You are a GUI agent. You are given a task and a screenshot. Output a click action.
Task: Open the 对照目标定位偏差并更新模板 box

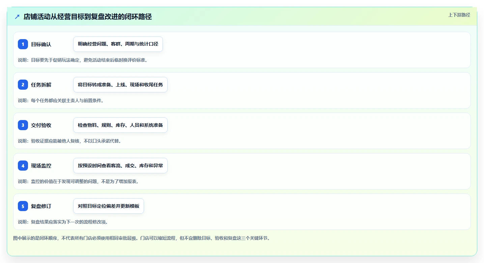[109, 206]
